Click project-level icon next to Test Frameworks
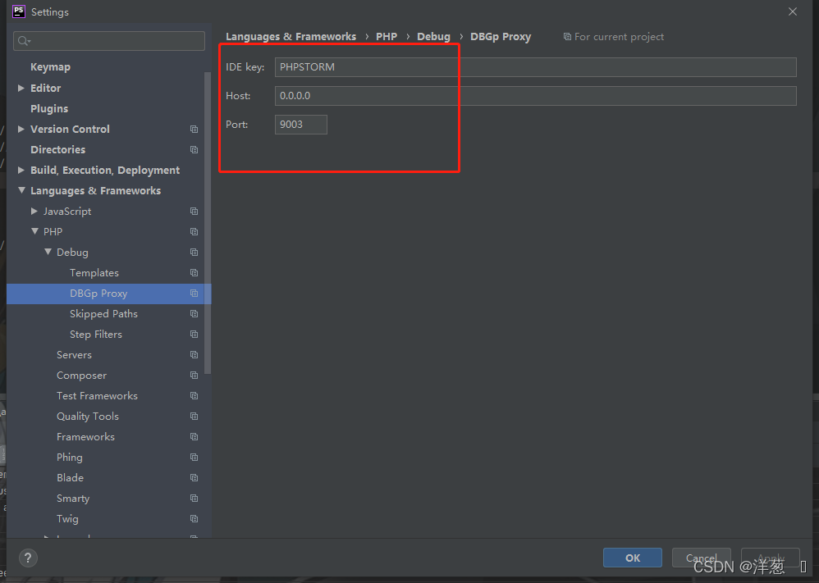The height and width of the screenshot is (583, 819). 194,395
